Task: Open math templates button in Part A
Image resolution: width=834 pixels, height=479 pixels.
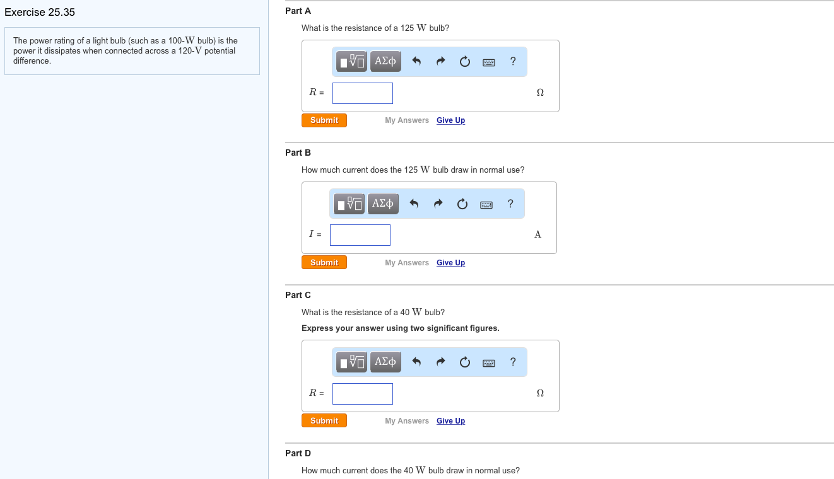Action: coord(352,61)
